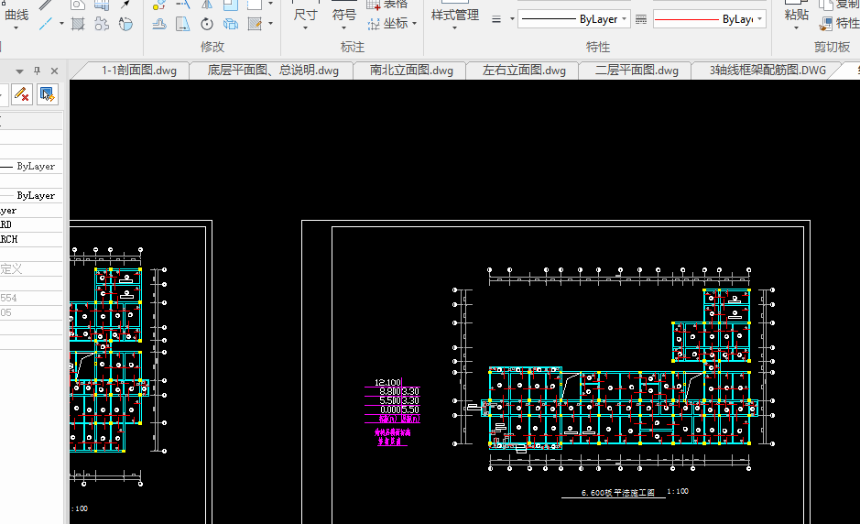This screenshot has height=524, width=860.
Task: Click the quick select cursor icon
Action: pyautogui.click(x=48, y=94)
